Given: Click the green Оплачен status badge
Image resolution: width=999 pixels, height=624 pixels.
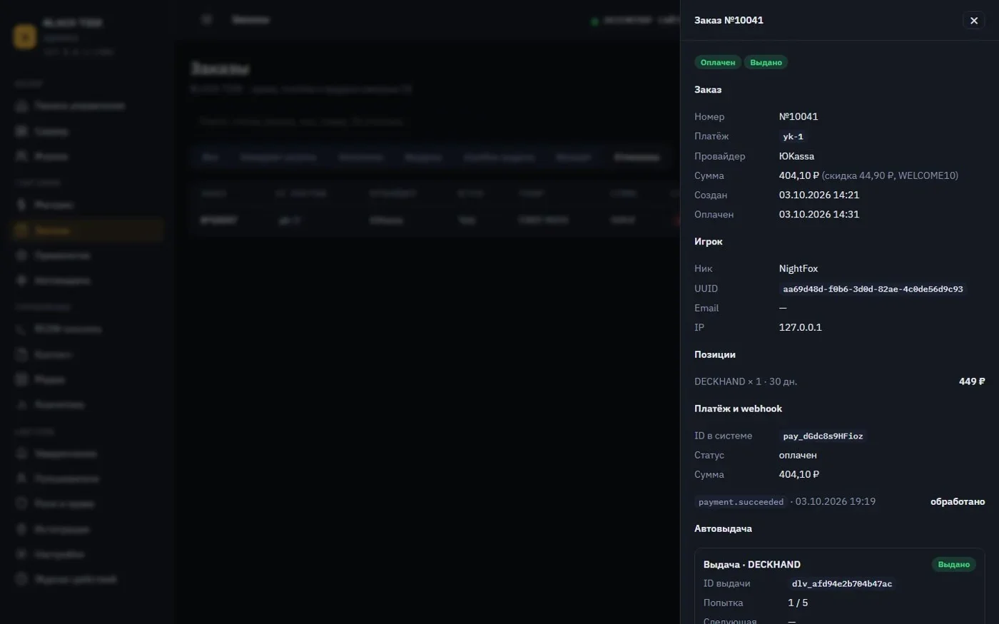Looking at the screenshot, I should 717,63.
